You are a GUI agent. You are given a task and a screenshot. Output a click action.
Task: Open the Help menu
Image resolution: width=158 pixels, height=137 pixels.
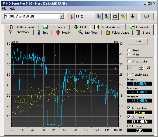(x=13, y=9)
